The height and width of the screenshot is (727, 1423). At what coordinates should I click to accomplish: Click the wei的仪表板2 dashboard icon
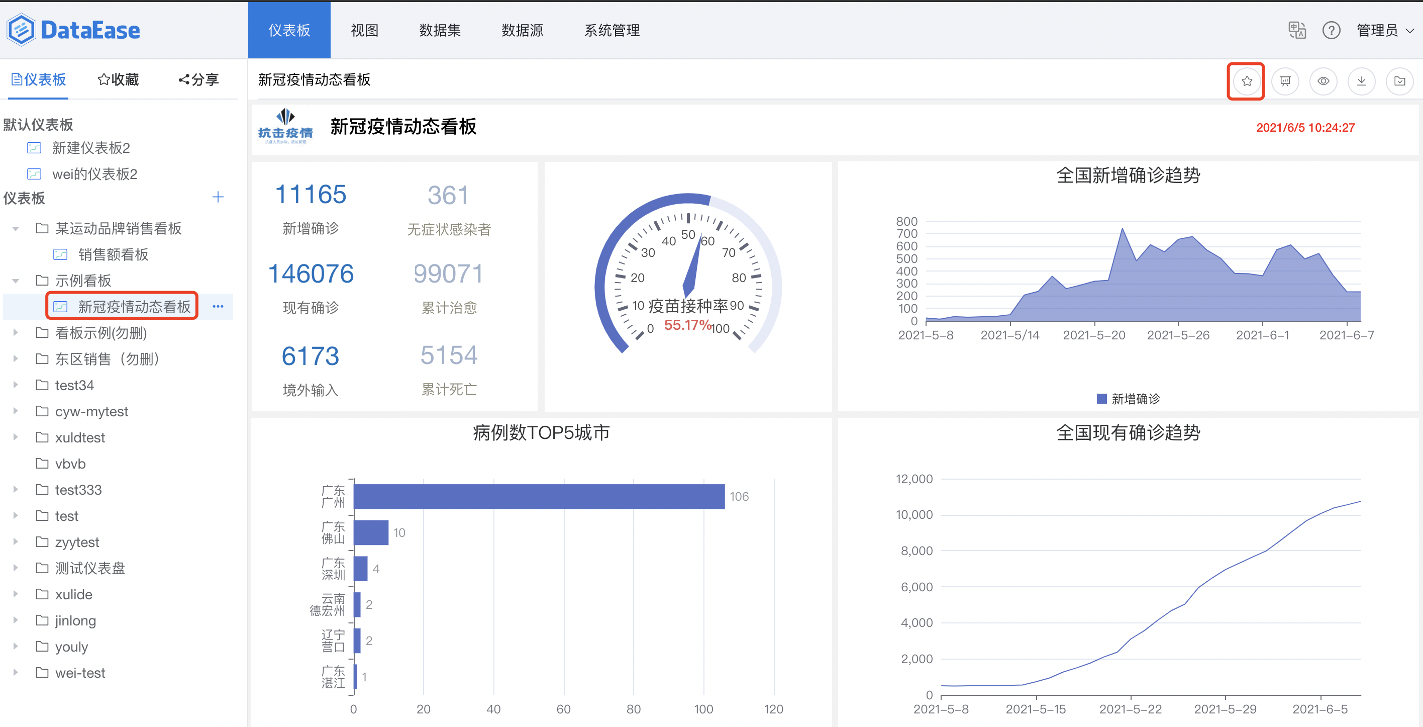pos(34,174)
